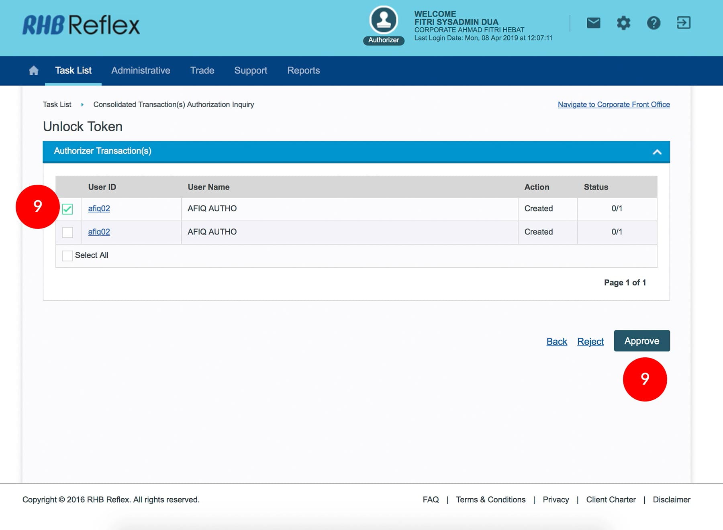The height and width of the screenshot is (530, 723).
Task: Switch to the Task List tab
Action: point(73,71)
